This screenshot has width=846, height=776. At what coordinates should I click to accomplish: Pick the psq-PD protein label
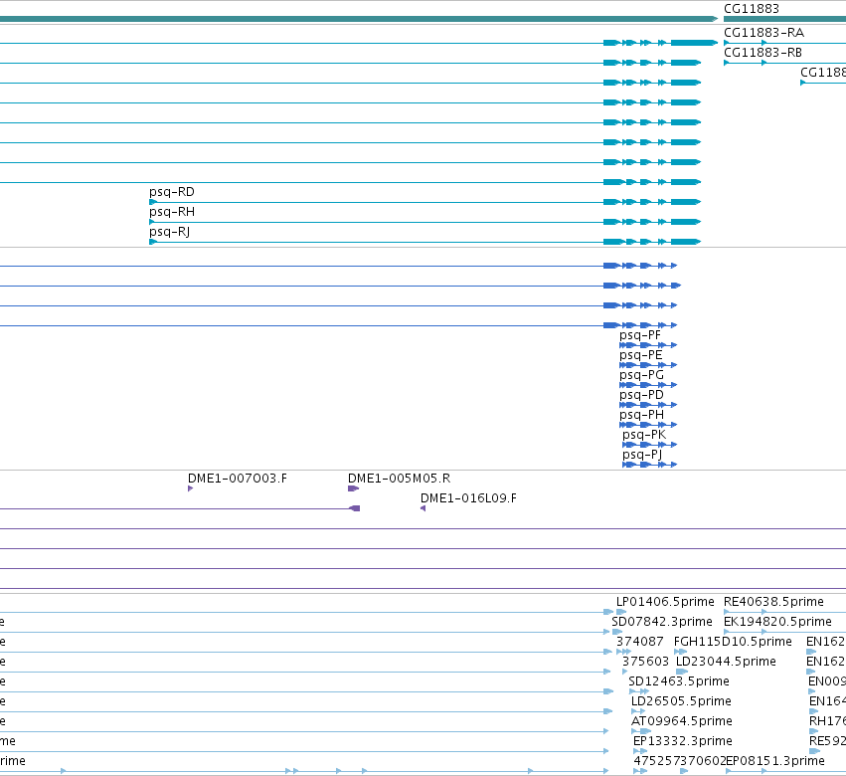(x=641, y=395)
